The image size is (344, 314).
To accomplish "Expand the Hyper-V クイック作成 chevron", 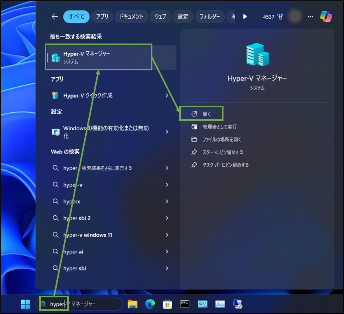I will click(x=167, y=95).
